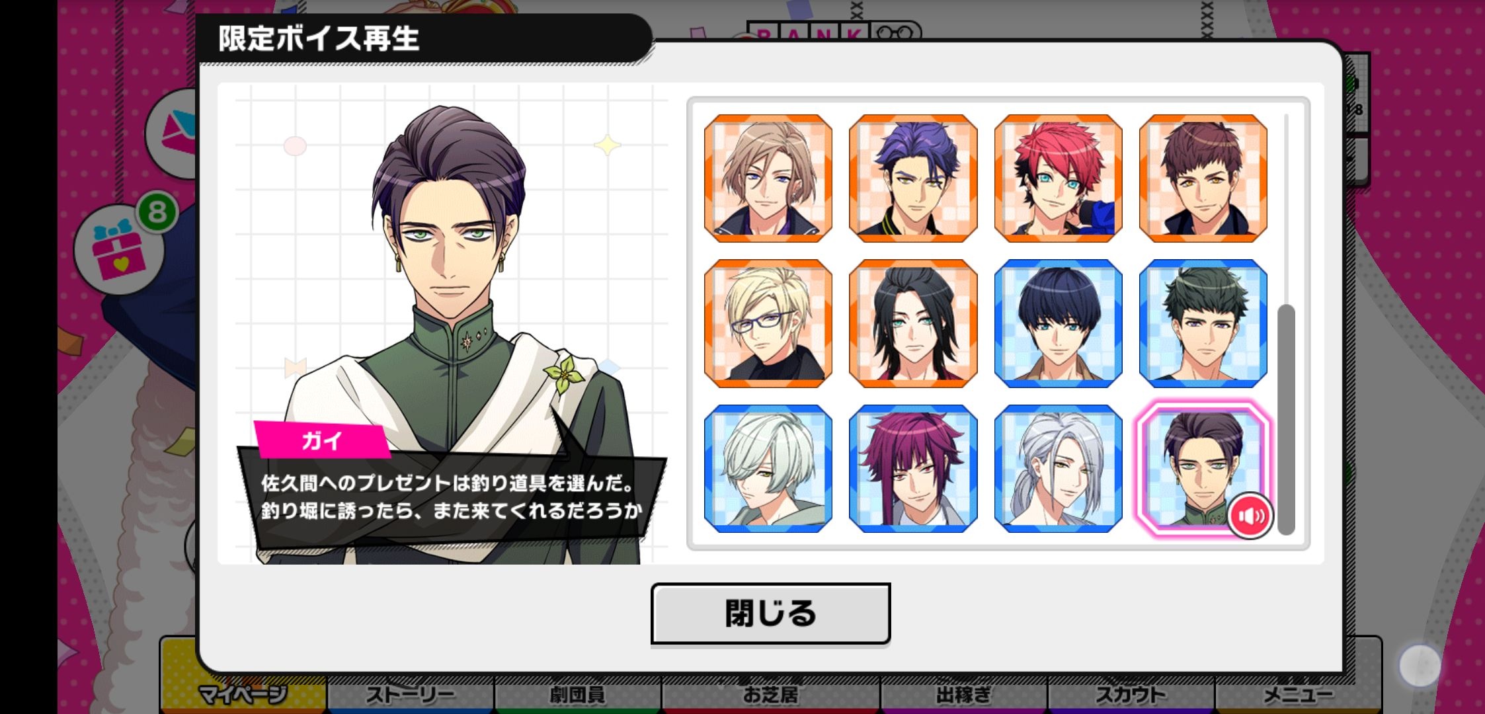Select the light brown haired character portrait
The width and height of the screenshot is (1485, 714).
pos(768,178)
